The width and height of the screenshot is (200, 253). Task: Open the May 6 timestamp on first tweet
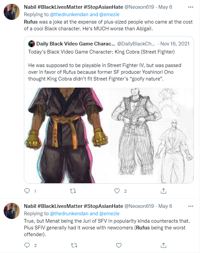click(x=165, y=7)
